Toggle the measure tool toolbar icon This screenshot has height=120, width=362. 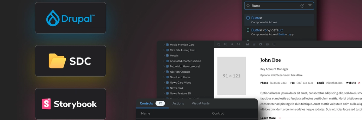point(267,44)
